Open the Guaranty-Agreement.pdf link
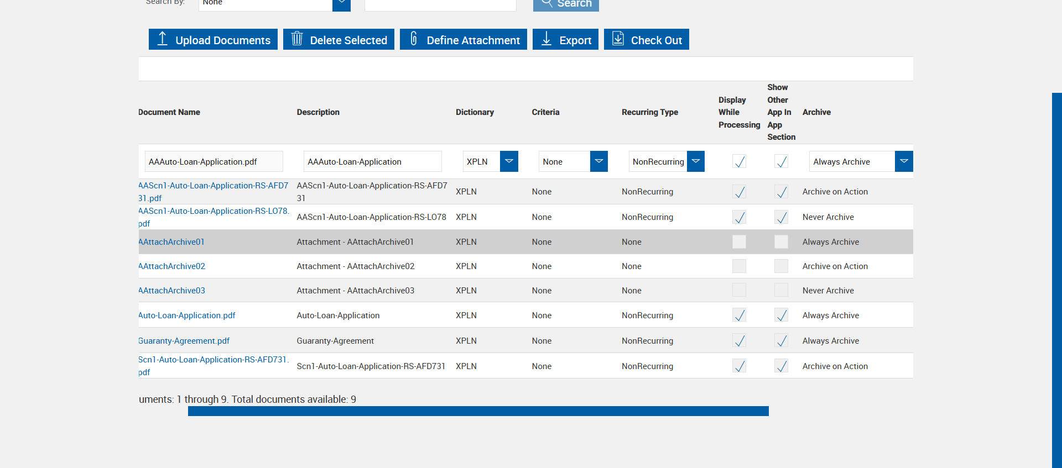Screen dimensions: 1062x468 184,341
